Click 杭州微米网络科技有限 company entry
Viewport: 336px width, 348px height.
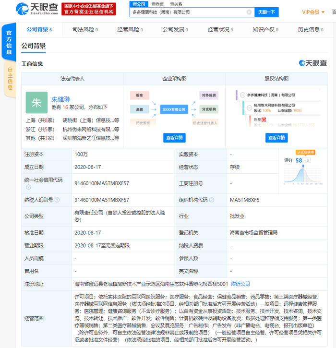coord(91,129)
